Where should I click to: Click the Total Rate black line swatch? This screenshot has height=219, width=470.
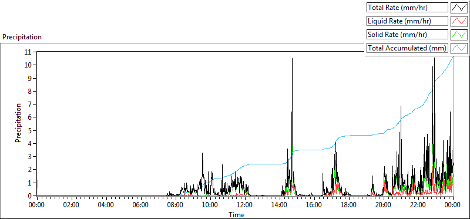(459, 8)
